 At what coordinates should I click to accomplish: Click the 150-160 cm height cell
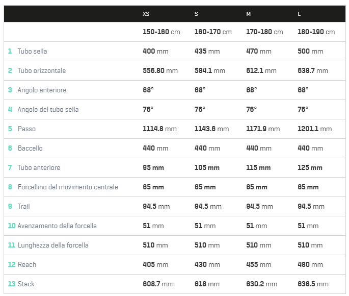click(161, 32)
